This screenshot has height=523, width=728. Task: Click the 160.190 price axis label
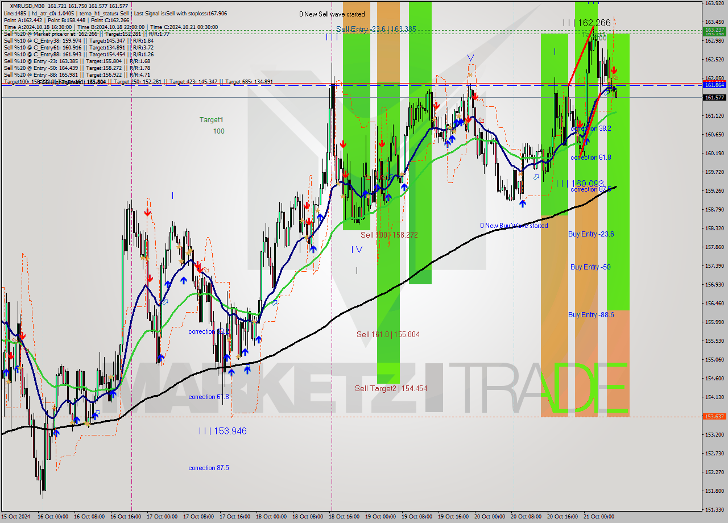pyautogui.click(x=714, y=153)
